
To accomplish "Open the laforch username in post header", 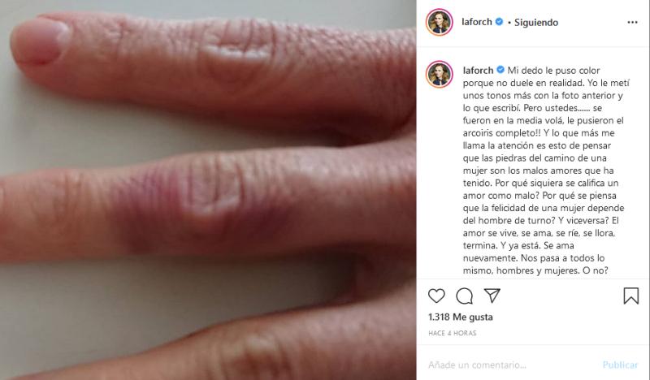I will tap(477, 22).
